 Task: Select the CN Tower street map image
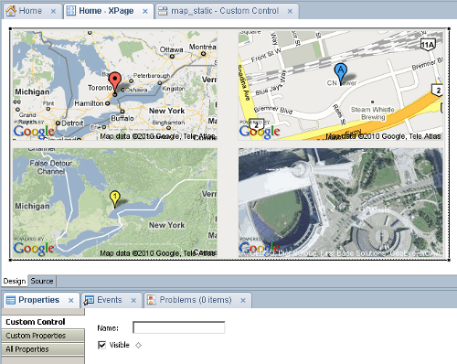point(340,85)
